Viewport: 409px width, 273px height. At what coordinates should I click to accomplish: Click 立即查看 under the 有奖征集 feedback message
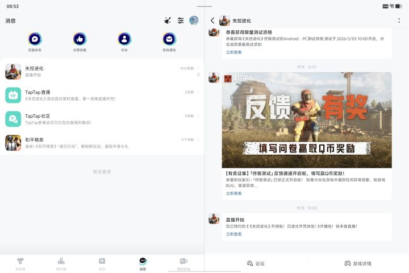(x=233, y=193)
